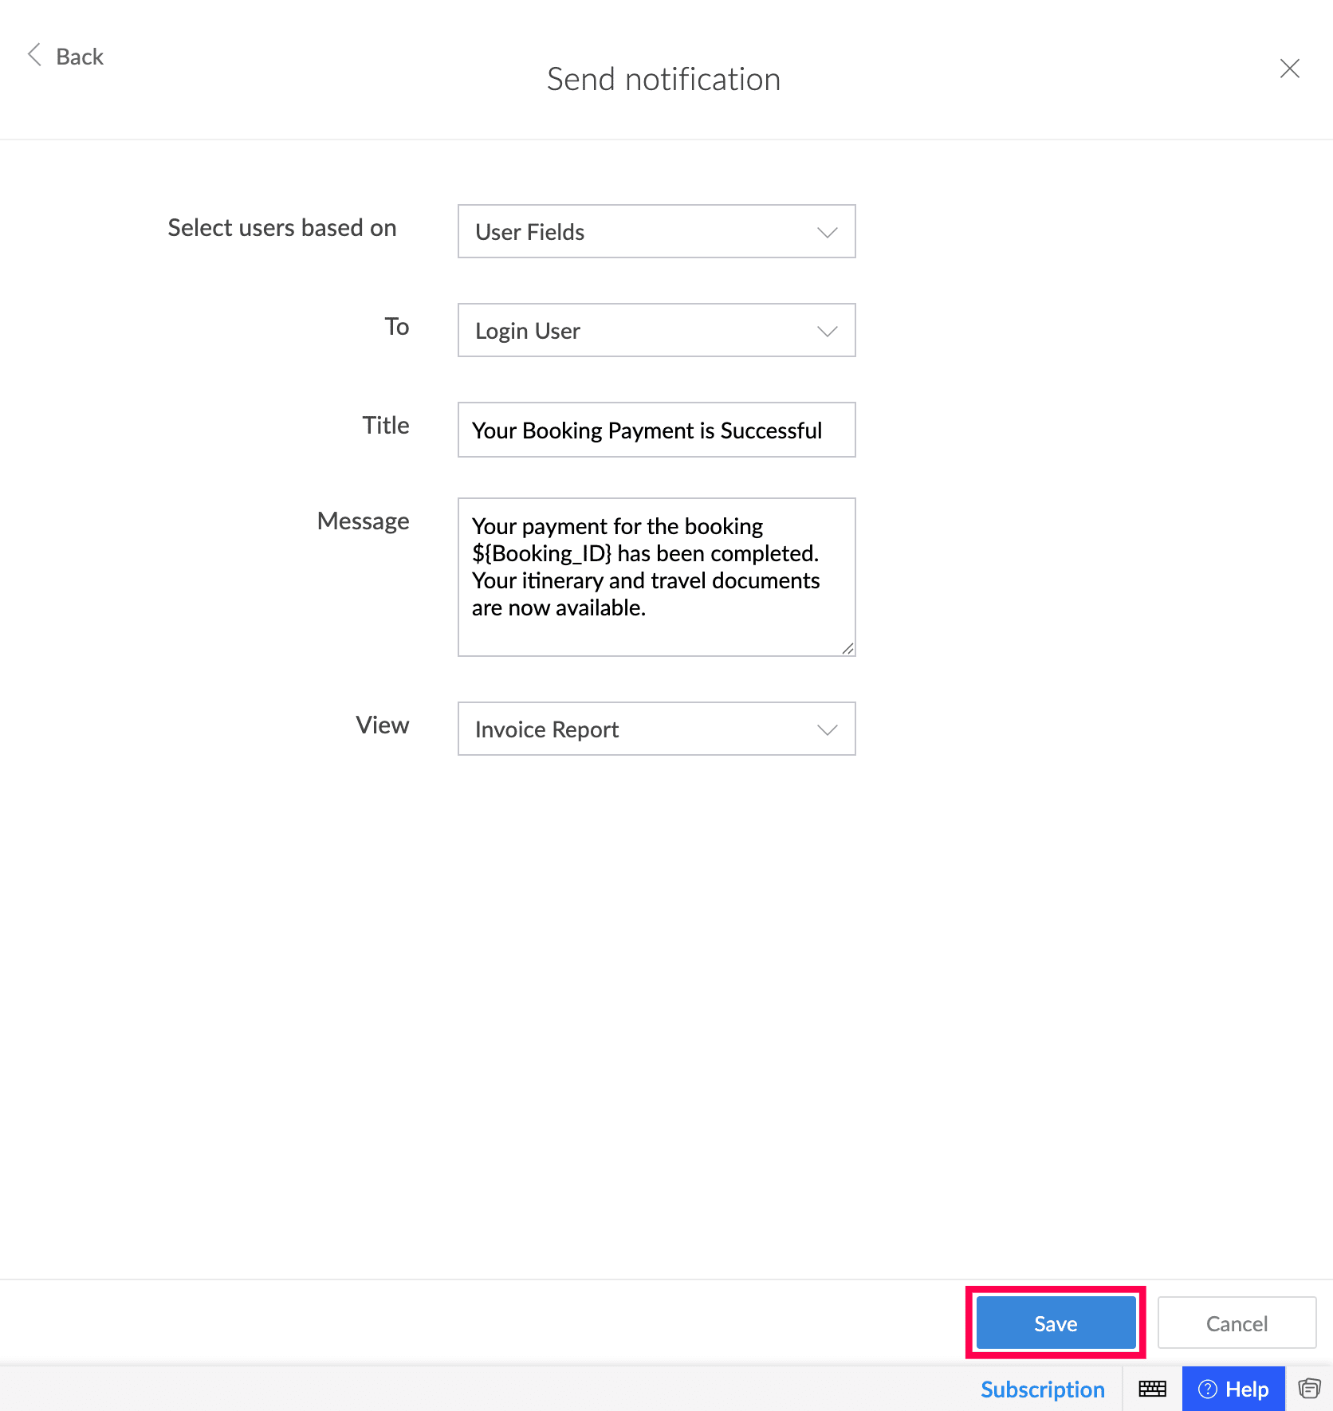
Task: Click into the Title text field
Action: click(x=656, y=430)
